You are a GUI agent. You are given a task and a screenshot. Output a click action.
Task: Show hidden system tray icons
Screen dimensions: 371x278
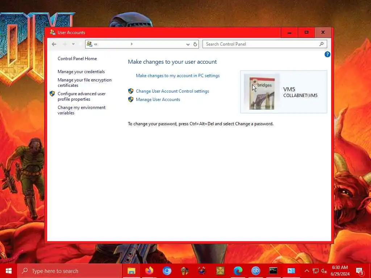point(307,271)
